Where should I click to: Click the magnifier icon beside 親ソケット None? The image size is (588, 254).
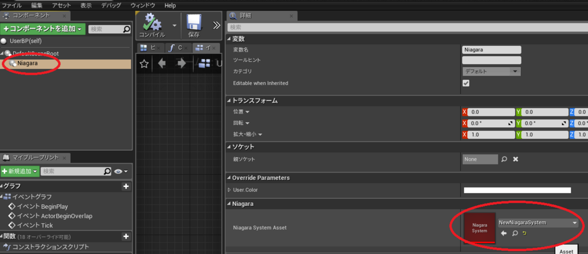pos(504,159)
